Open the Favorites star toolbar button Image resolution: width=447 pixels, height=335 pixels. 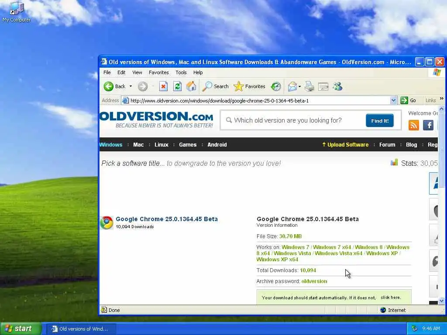(x=249, y=86)
